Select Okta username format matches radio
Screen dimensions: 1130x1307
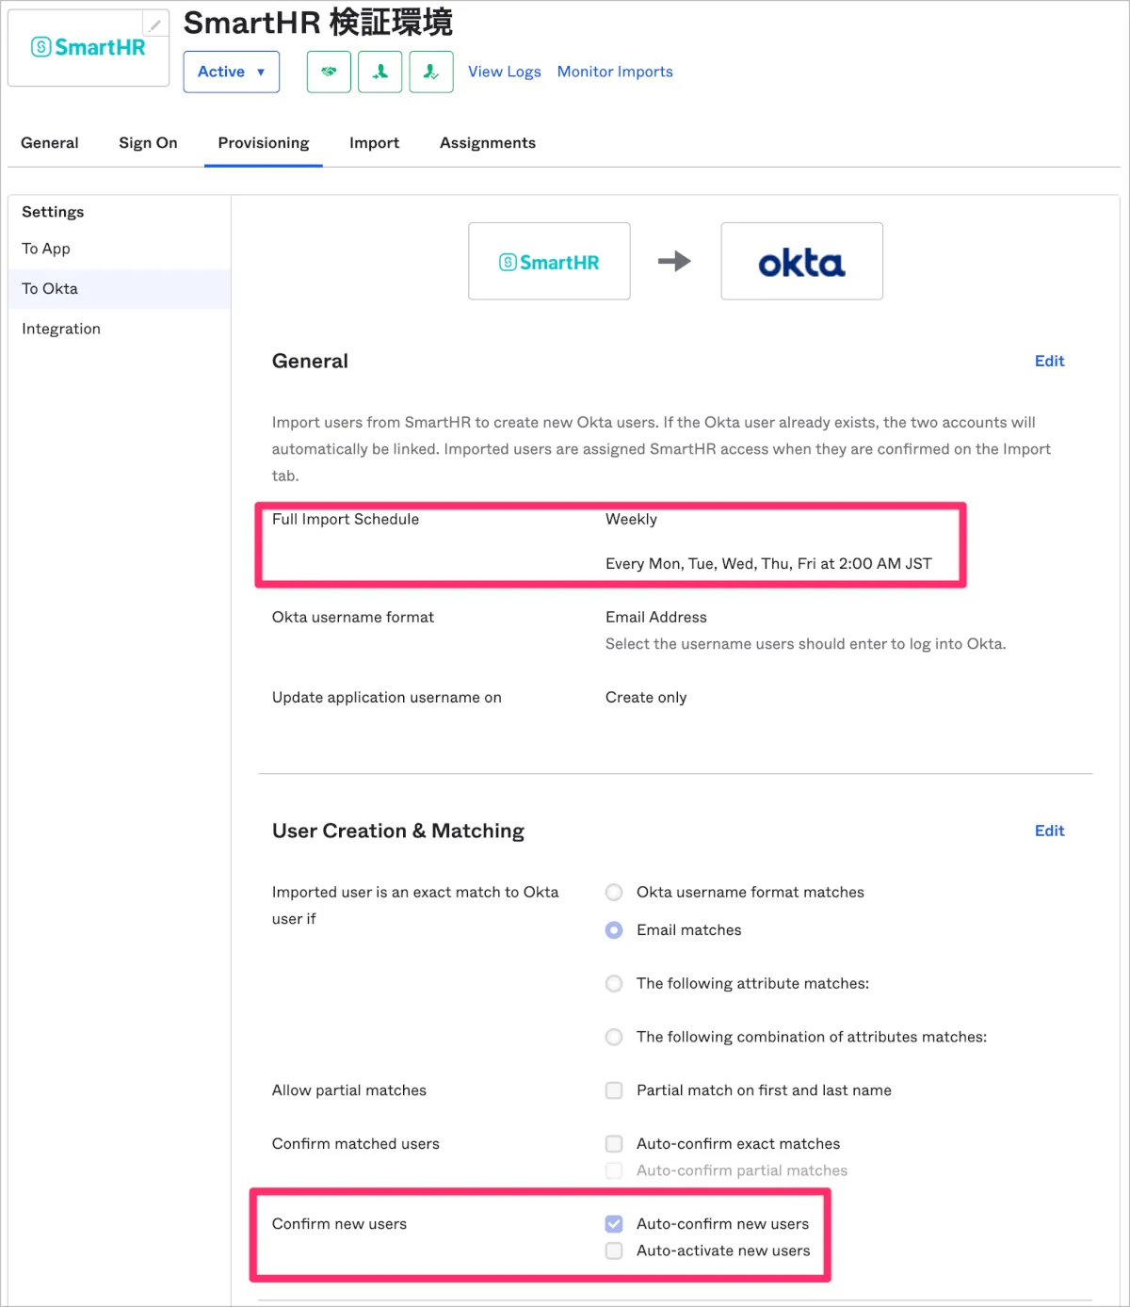pos(614,892)
